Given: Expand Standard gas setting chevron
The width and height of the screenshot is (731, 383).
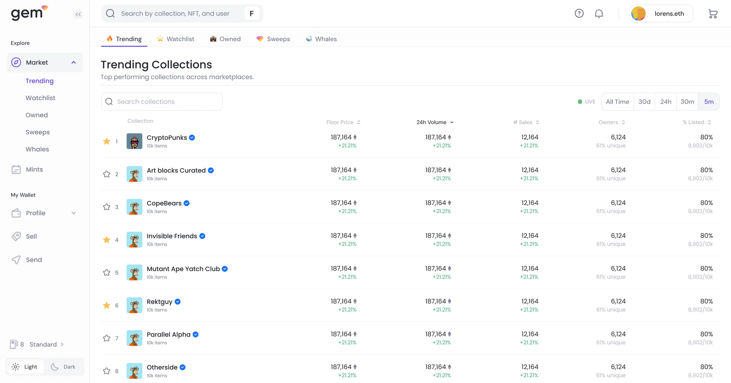Looking at the screenshot, I should coord(62,345).
